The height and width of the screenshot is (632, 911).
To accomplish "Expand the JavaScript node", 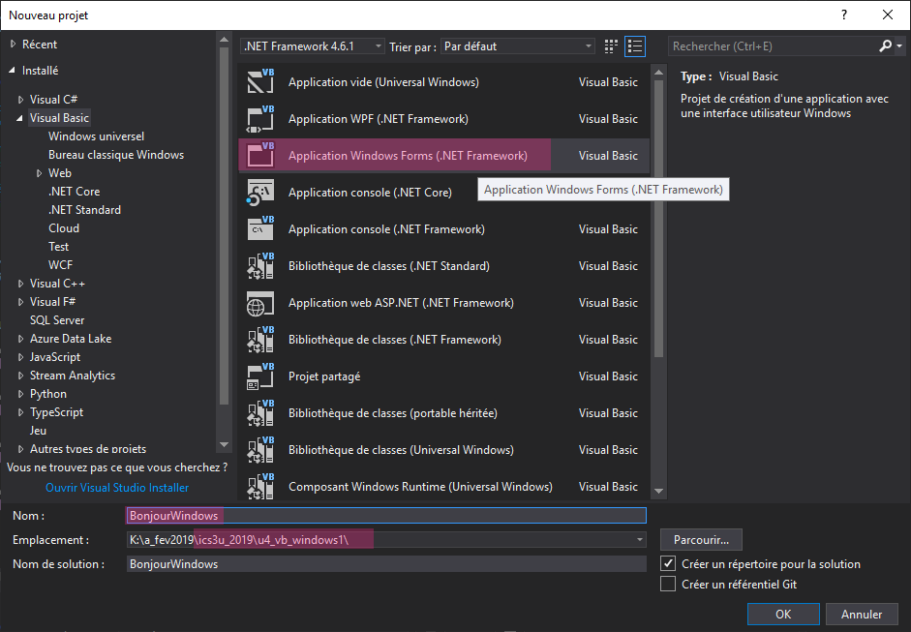I will (x=21, y=357).
